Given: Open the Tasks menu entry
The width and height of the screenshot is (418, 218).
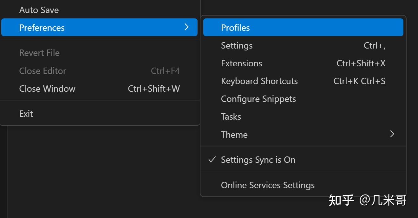Looking at the screenshot, I should 231,116.
